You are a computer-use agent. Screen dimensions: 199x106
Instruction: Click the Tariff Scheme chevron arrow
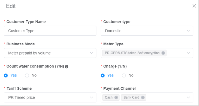[91, 97]
